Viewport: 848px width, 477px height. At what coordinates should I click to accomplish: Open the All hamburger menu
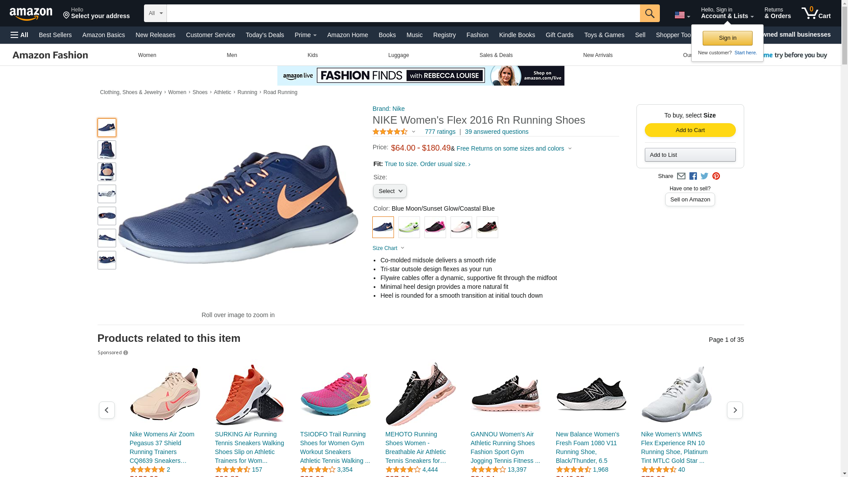point(19,35)
